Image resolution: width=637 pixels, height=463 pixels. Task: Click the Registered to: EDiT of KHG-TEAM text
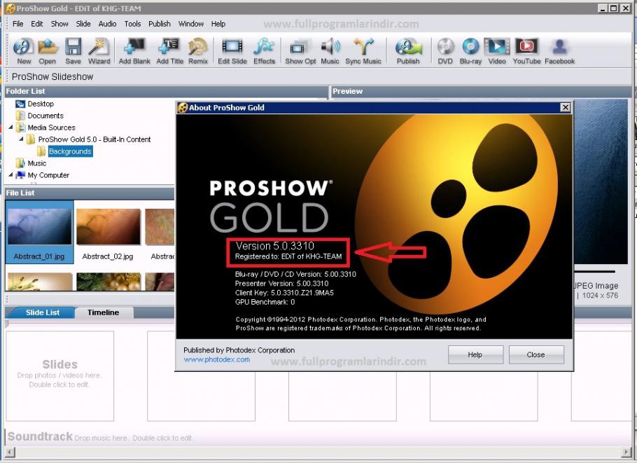[288, 256]
